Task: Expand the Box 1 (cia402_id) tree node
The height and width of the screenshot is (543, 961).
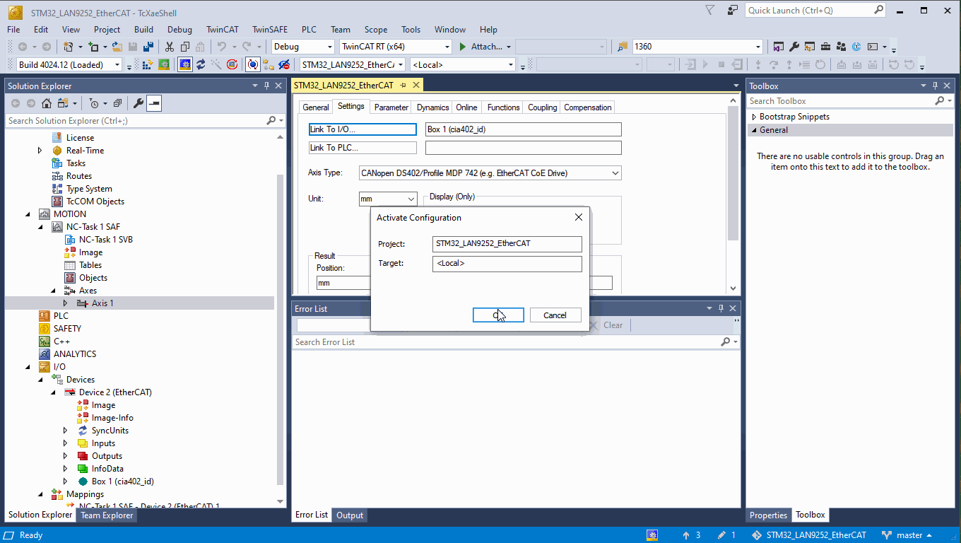Action: (x=65, y=481)
